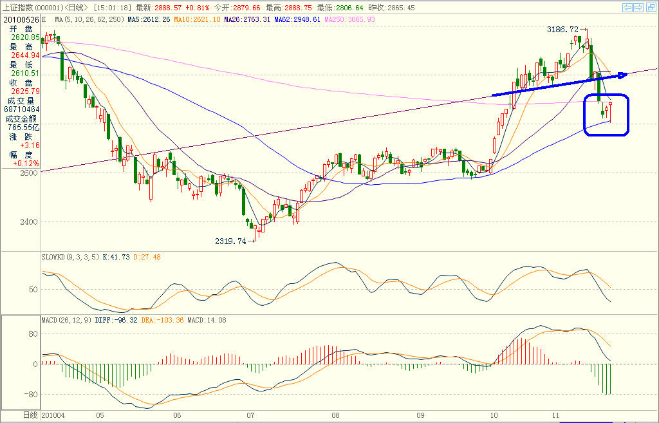Click the 涨跌 change +3.16

point(30,146)
